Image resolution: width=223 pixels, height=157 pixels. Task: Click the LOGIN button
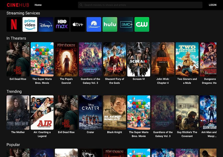click(x=212, y=5)
